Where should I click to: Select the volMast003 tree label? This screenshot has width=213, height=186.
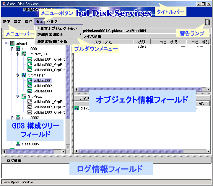[x=43, y=91]
